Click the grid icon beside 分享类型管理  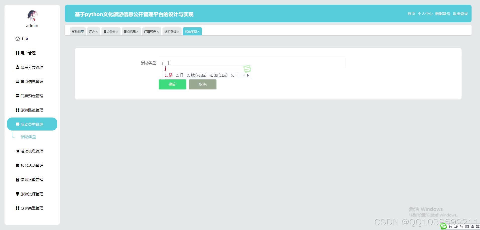point(18,208)
